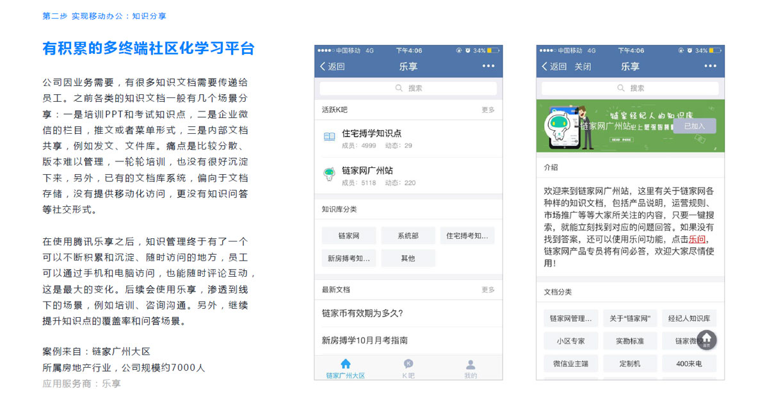
Task: Select the 其他 category tag
Action: [408, 258]
